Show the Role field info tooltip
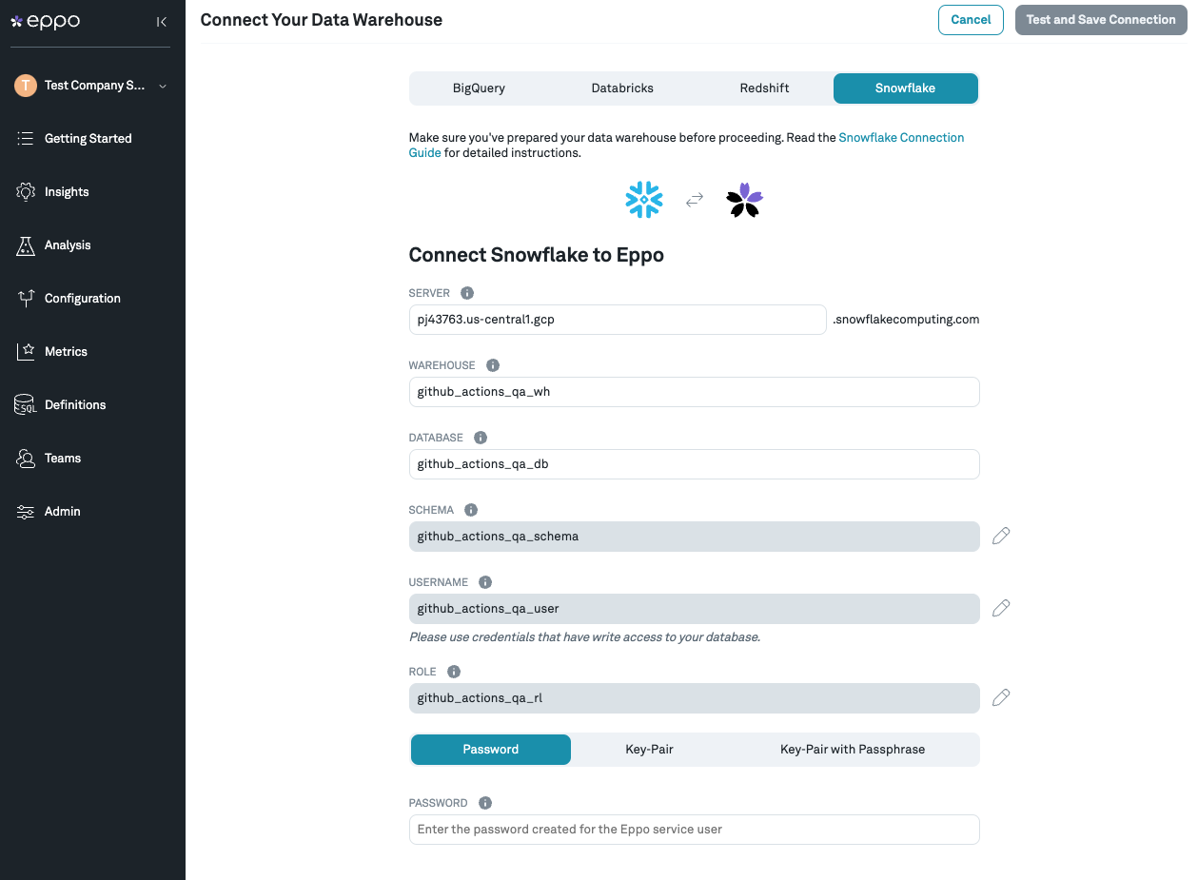The height and width of the screenshot is (880, 1198). pyautogui.click(x=454, y=671)
